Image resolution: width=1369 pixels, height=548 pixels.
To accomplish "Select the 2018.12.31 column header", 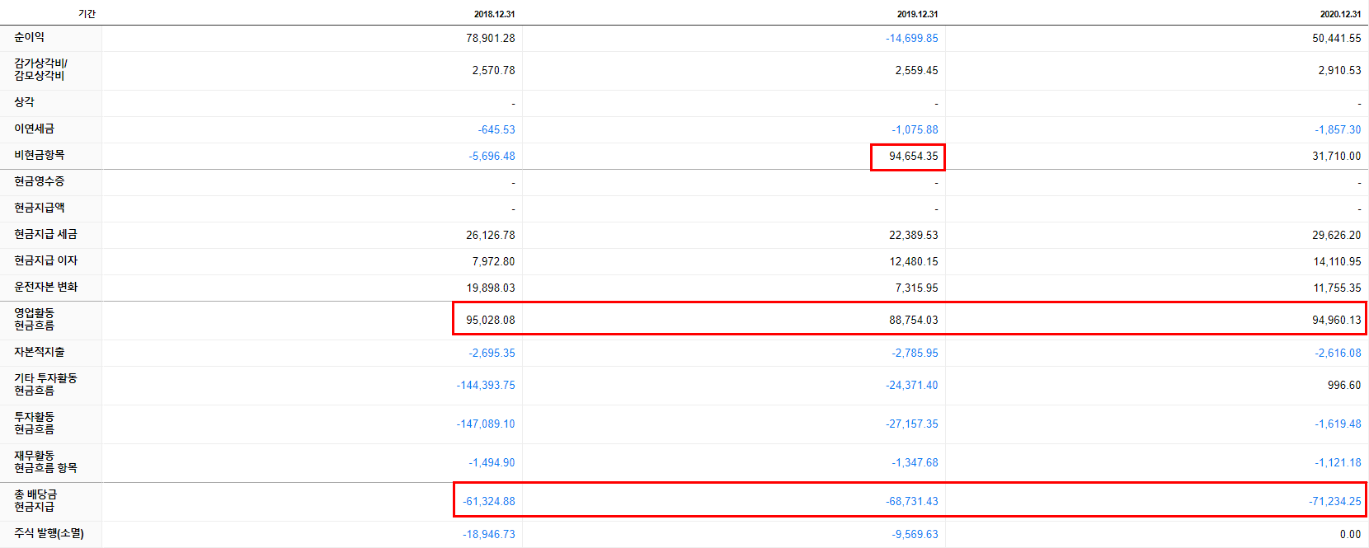I will click(494, 14).
